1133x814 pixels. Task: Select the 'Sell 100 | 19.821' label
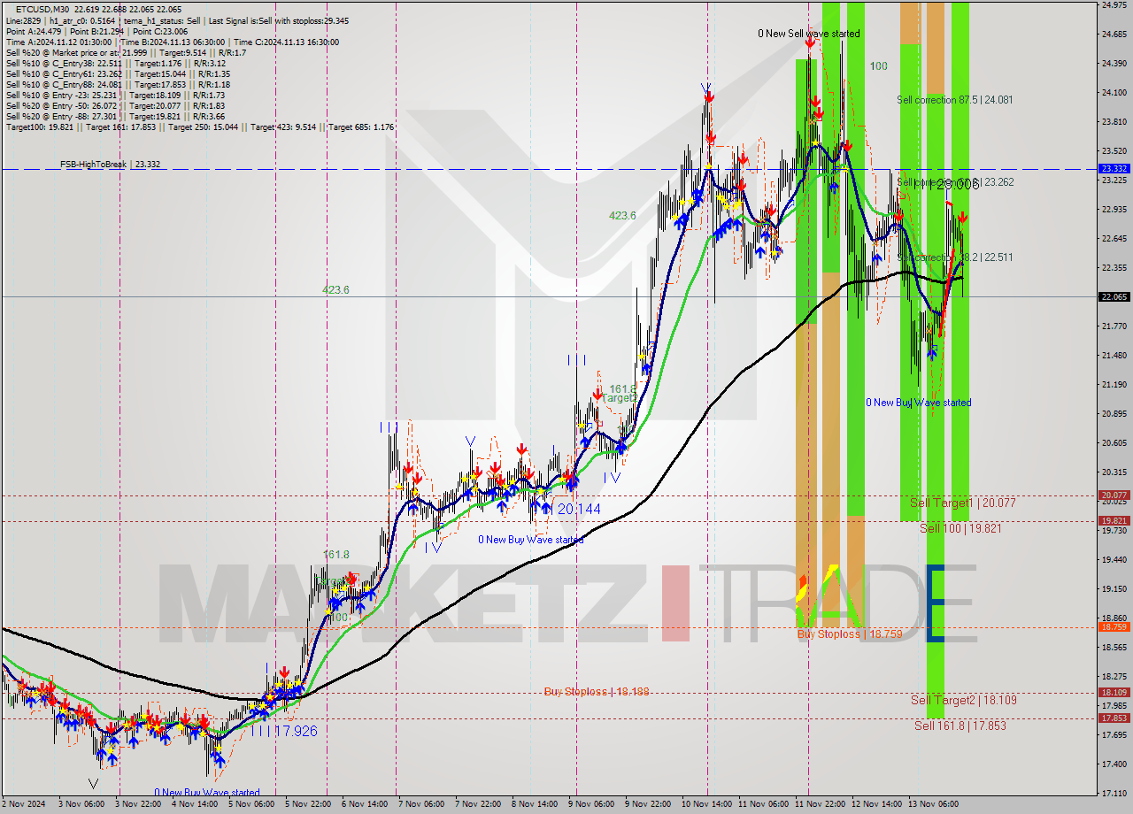coord(960,528)
